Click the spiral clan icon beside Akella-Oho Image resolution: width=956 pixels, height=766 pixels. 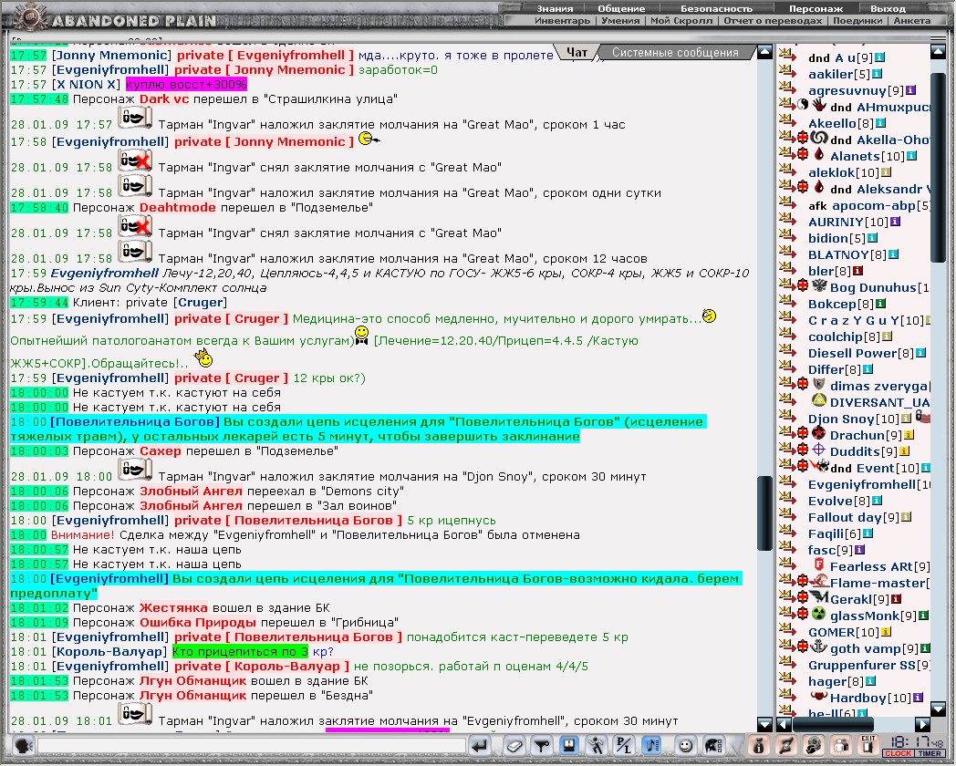coord(819,138)
